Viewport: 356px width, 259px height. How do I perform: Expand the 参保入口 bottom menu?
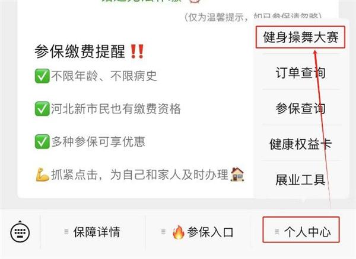coord(198,232)
